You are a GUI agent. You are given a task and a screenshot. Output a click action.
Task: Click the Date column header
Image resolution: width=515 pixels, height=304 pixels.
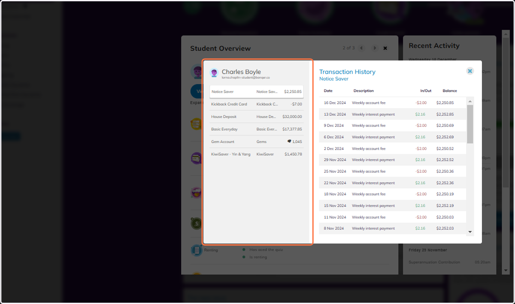(328, 91)
